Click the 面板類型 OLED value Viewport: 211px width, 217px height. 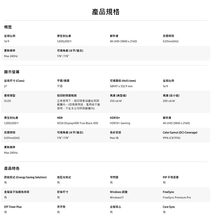(x=8, y=101)
